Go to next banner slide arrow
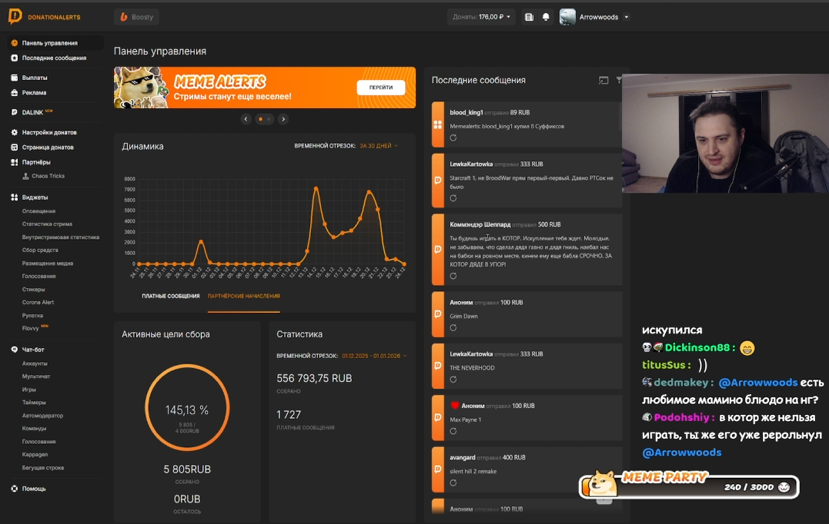This screenshot has width=829, height=524. pyautogui.click(x=283, y=119)
